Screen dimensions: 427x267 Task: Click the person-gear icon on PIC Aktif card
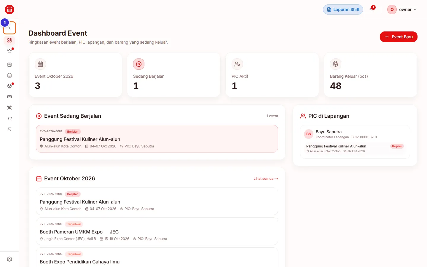[x=237, y=64]
